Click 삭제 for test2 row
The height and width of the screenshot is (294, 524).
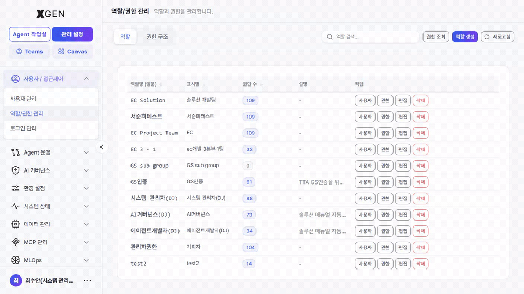pyautogui.click(x=420, y=264)
